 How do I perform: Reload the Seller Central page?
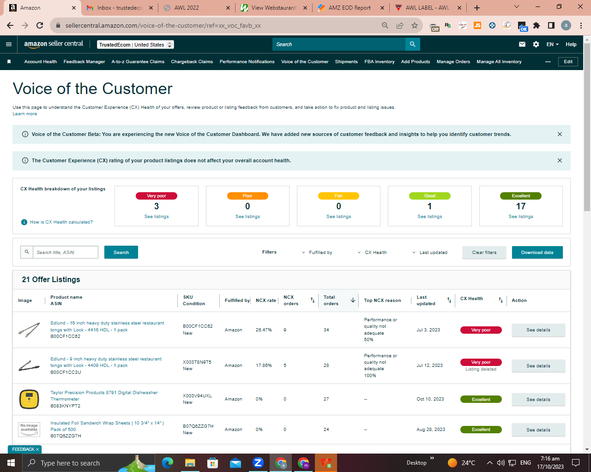click(x=40, y=25)
